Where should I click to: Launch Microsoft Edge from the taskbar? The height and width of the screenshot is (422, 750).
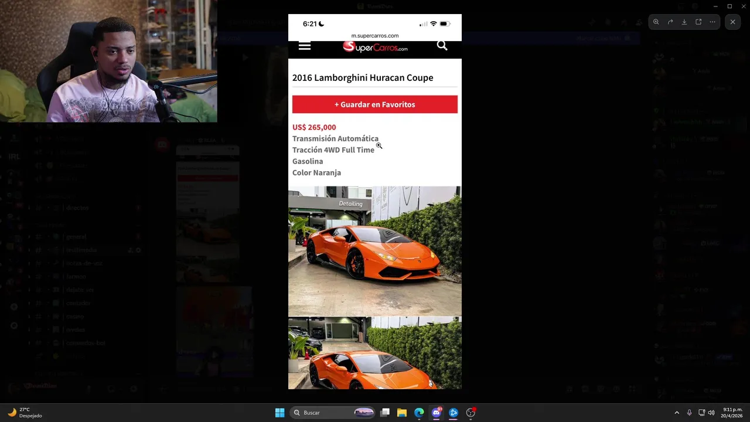point(419,413)
